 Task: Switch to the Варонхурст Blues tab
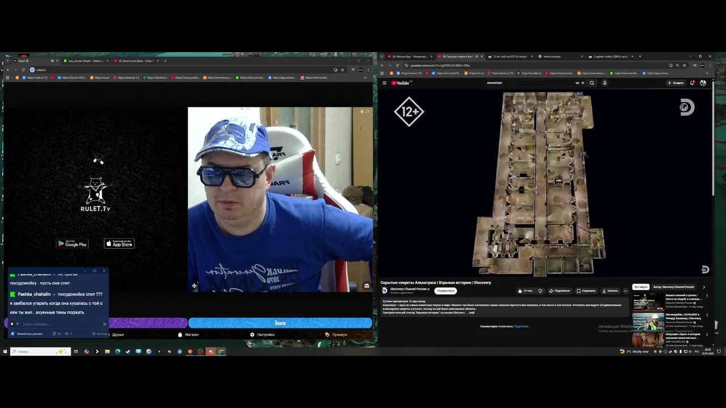(x=136, y=61)
